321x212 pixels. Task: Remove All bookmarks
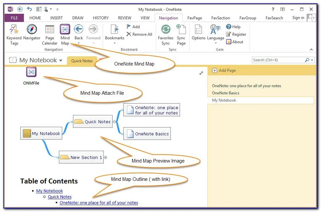pyautogui.click(x=139, y=34)
